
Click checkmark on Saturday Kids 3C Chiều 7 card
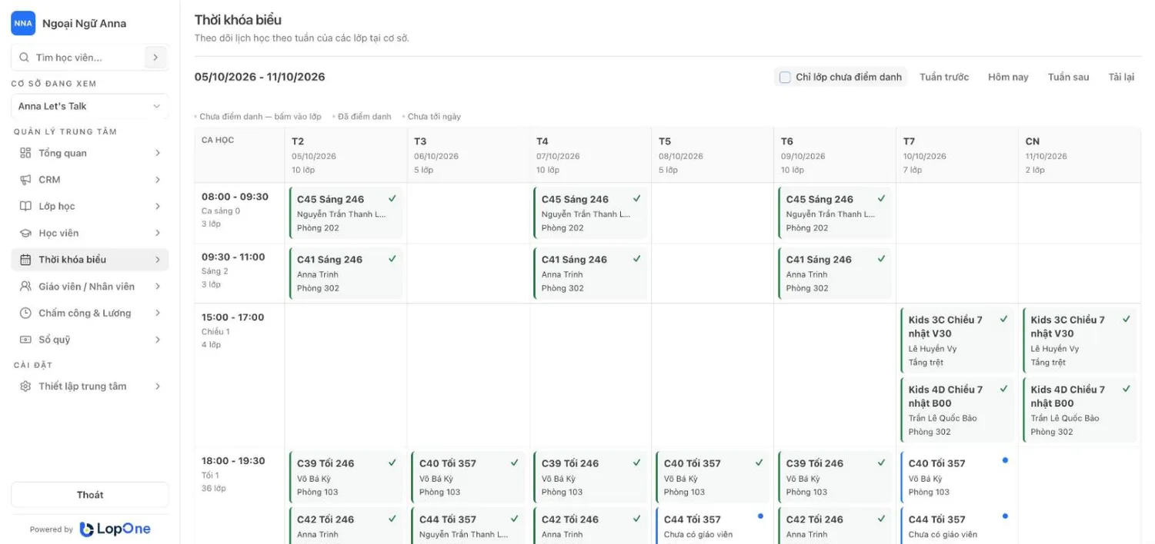pos(1004,319)
